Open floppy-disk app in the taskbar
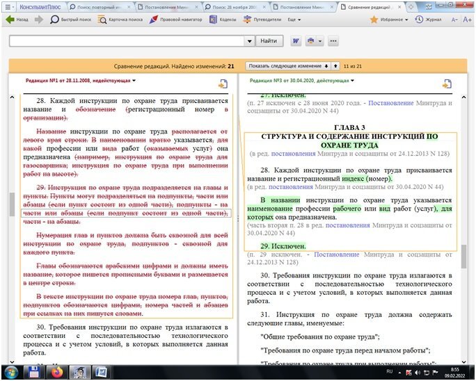Screen dimensions: 476x381 tap(33, 373)
